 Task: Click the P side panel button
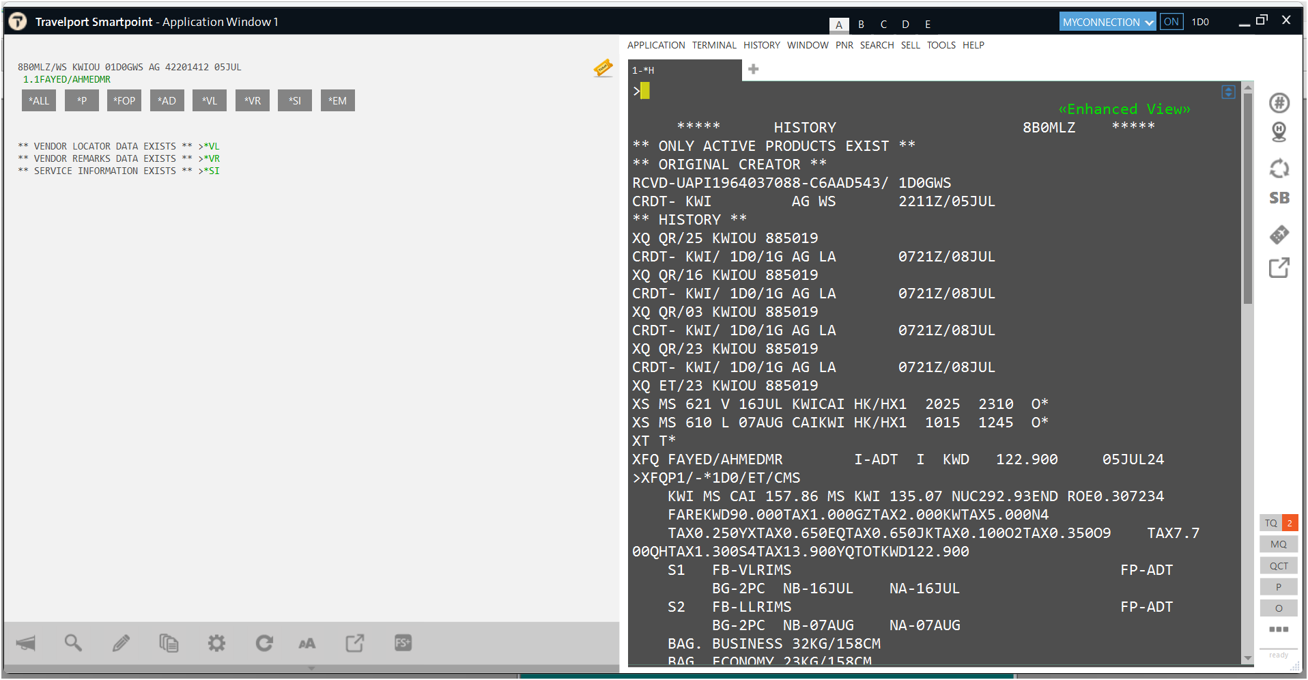pos(1279,587)
